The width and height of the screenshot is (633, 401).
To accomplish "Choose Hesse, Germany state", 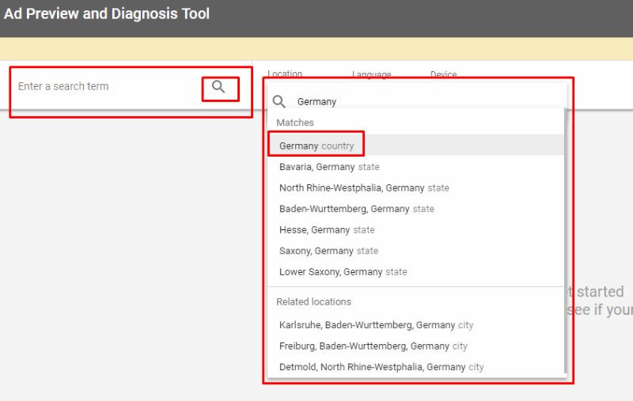I will tap(416, 229).
